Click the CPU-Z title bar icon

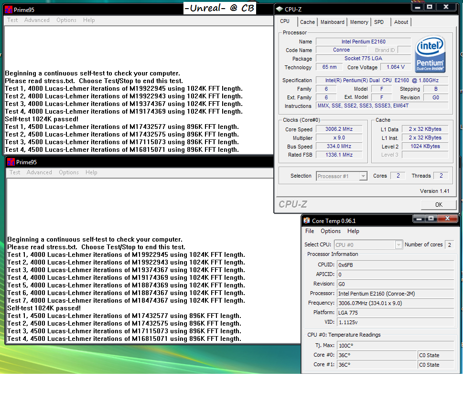tap(280, 9)
